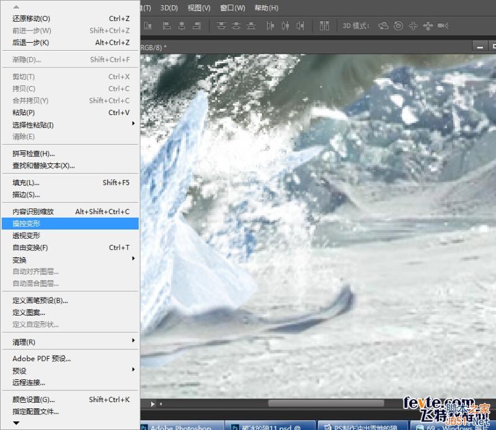Open the 填充(L)... dialog
Screen dimensions: 496x430
coord(70,183)
